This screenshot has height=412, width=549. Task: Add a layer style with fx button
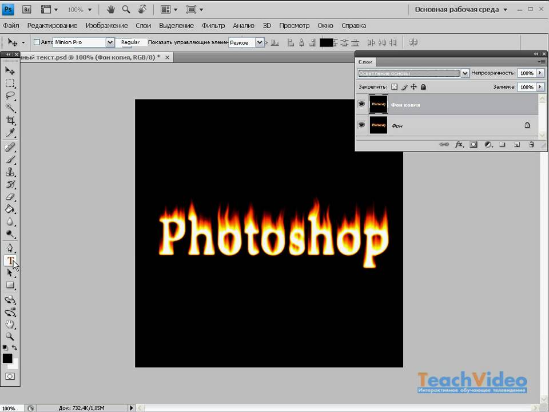[459, 144]
